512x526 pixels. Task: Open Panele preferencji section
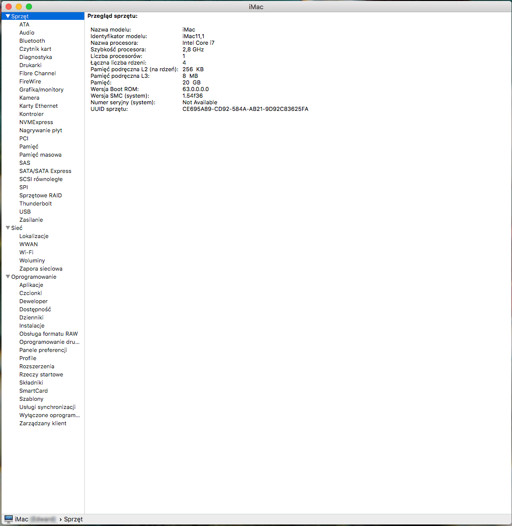(43, 350)
